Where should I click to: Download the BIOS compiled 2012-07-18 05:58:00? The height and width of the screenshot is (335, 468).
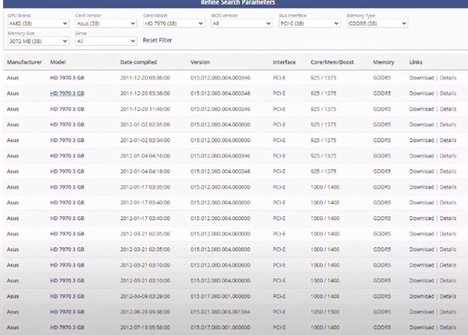421,327
